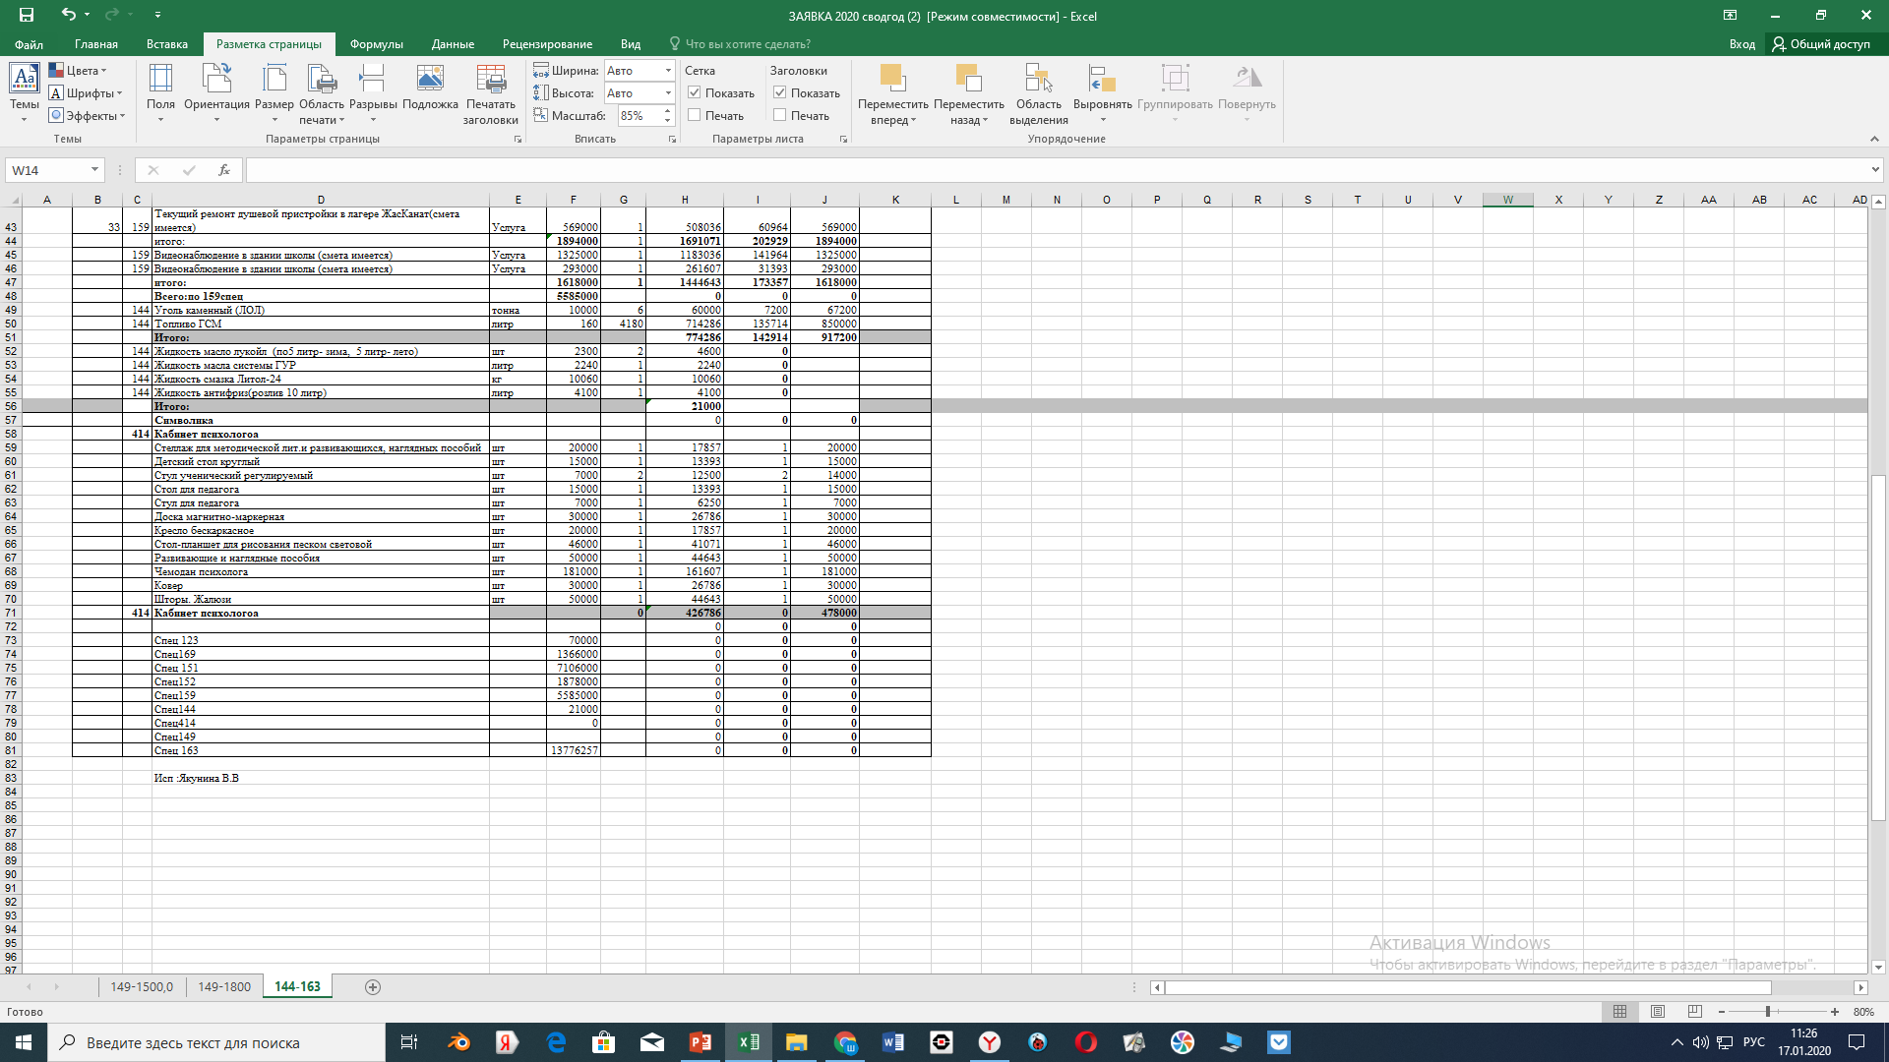Click the Windows search box
This screenshot has width=1889, height=1062.
coord(216,1042)
